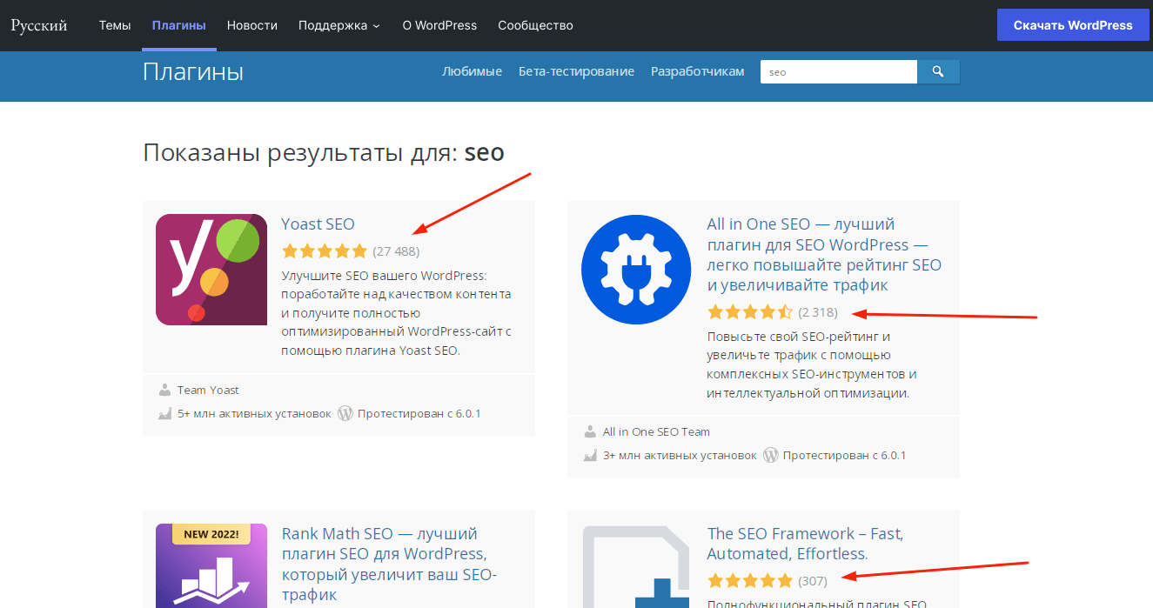Open the Сообщество menu item
This screenshot has width=1153, height=608.
point(535,25)
